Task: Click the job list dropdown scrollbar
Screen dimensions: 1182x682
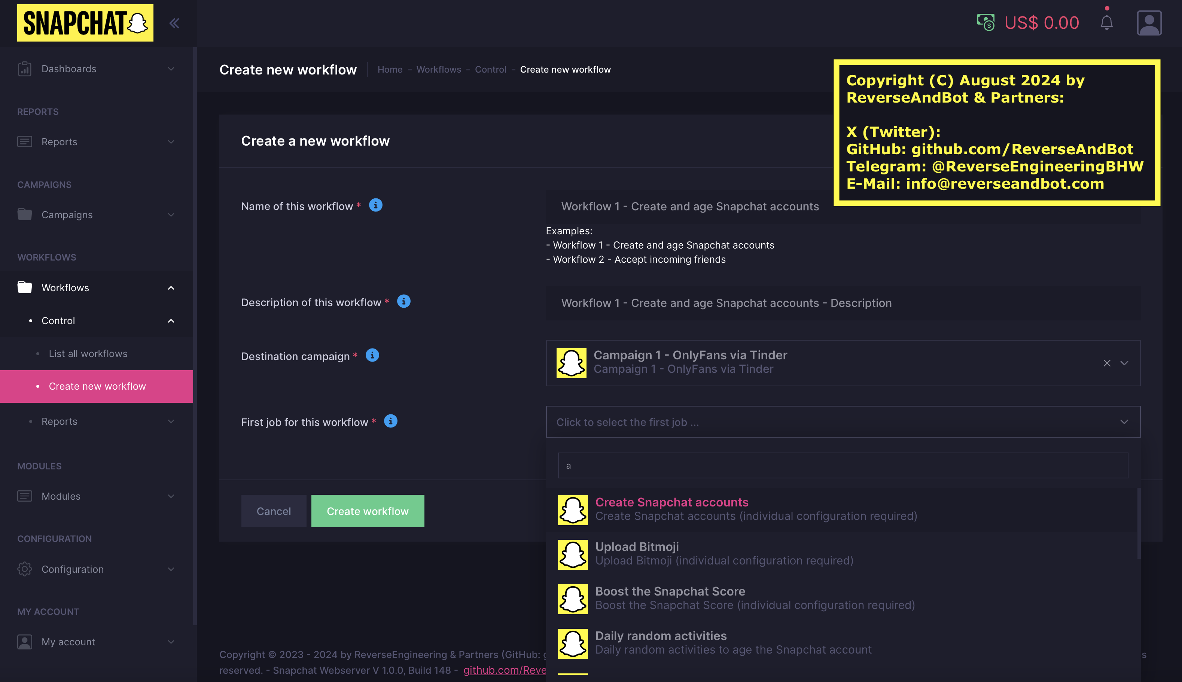Action: pyautogui.click(x=1139, y=523)
